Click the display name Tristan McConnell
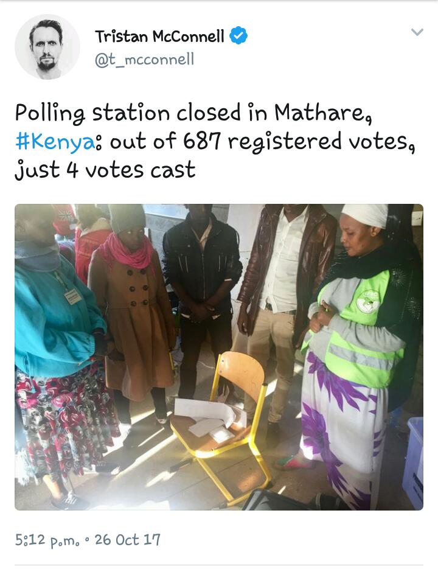This screenshot has width=438, height=572. tap(160, 36)
